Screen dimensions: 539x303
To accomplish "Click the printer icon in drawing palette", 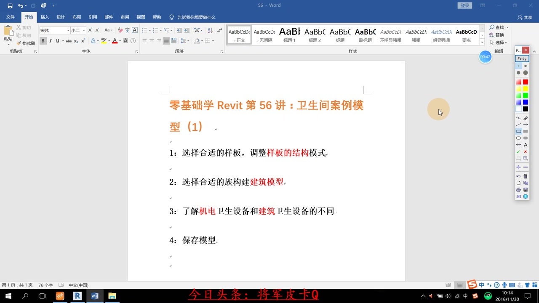I will 518,190.
